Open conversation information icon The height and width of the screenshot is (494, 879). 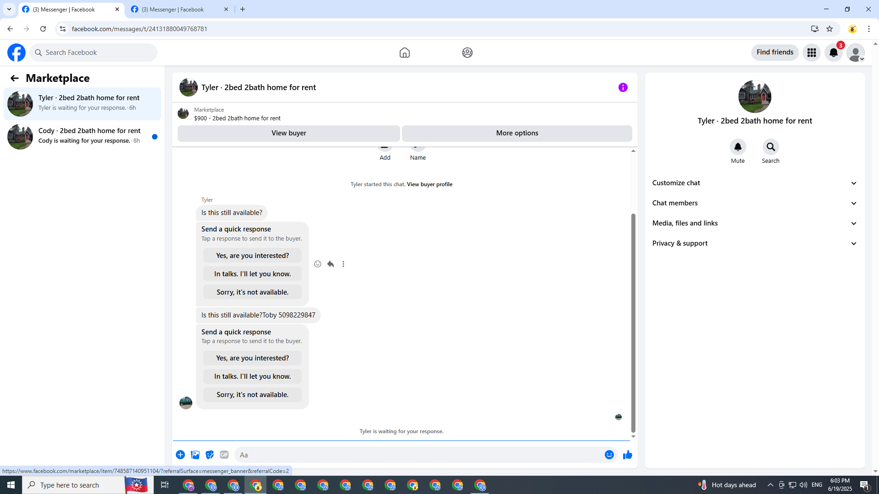(623, 87)
